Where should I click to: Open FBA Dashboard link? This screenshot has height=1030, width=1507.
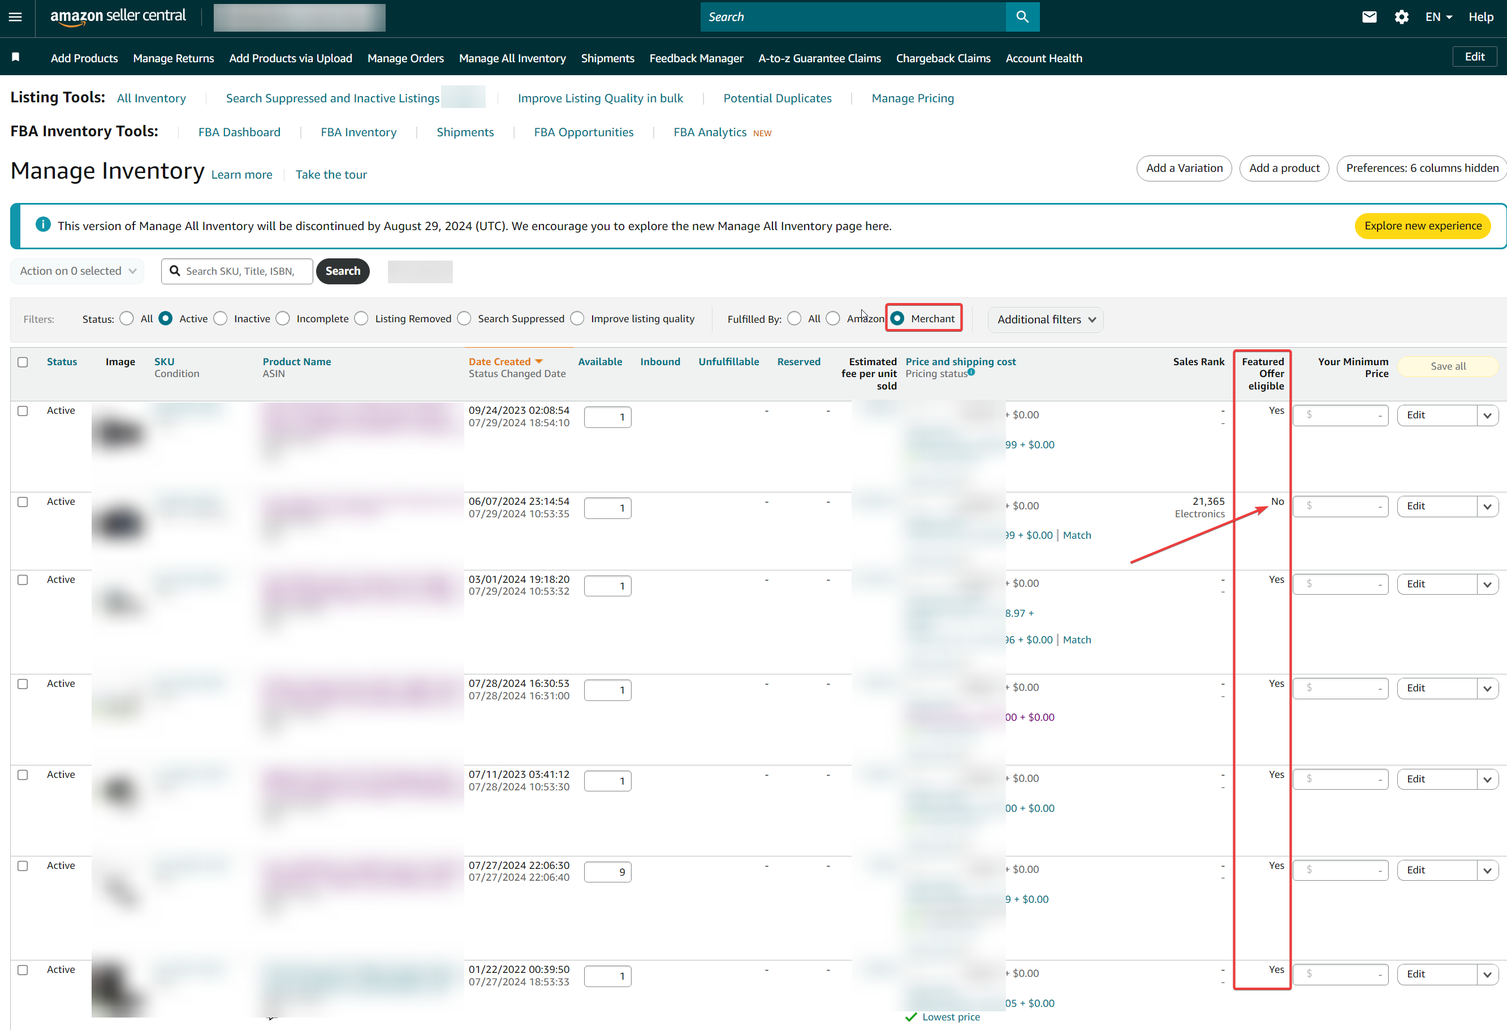(x=239, y=132)
